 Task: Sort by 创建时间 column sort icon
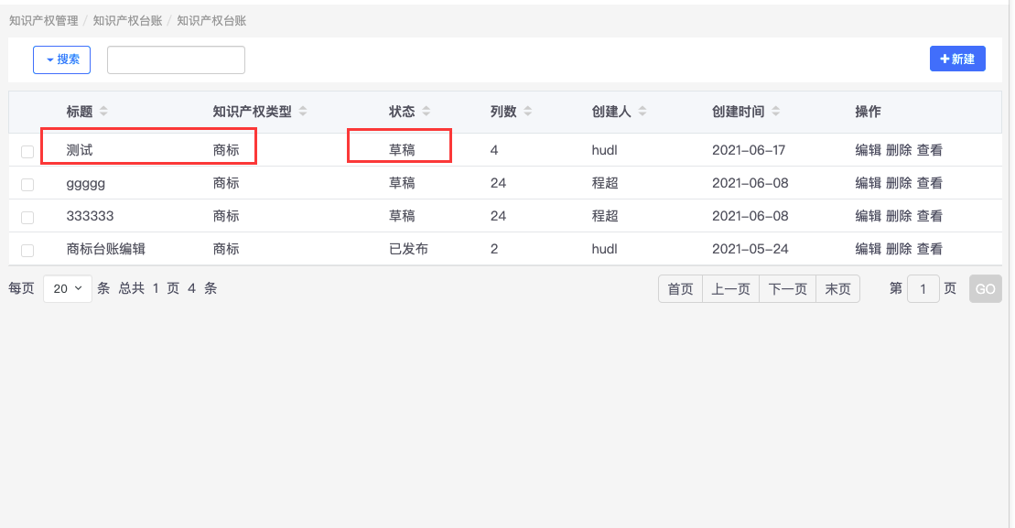[x=776, y=112]
